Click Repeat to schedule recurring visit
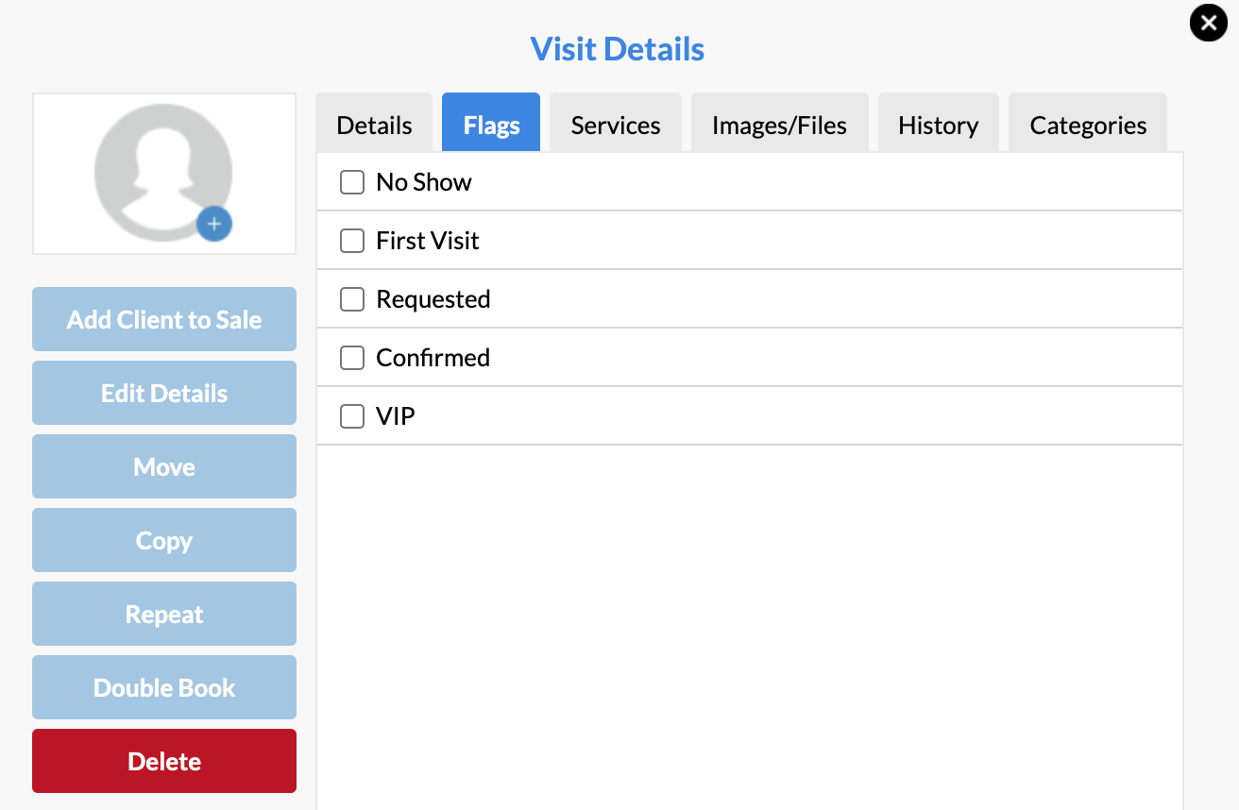 click(x=163, y=614)
